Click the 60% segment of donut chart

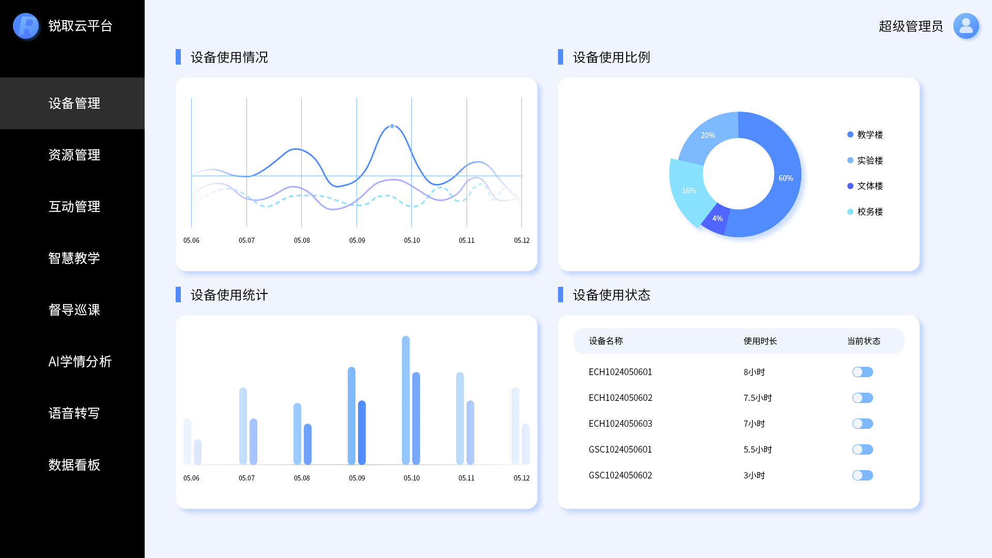pos(785,178)
